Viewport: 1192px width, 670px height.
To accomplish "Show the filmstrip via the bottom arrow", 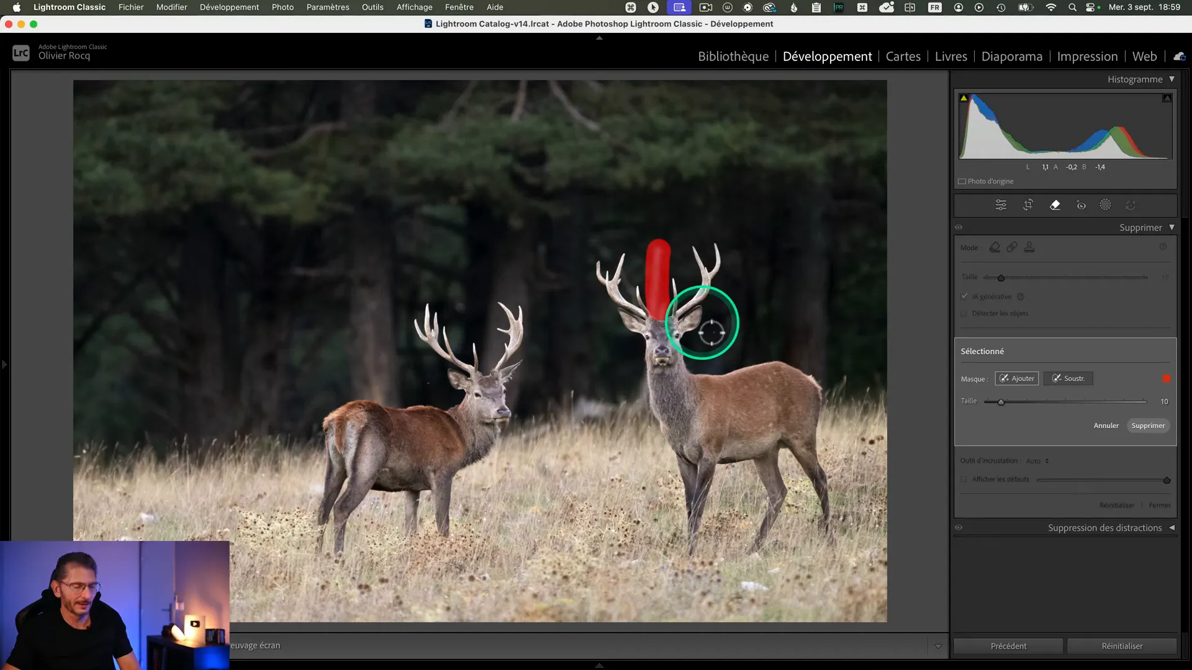I will (x=599, y=666).
